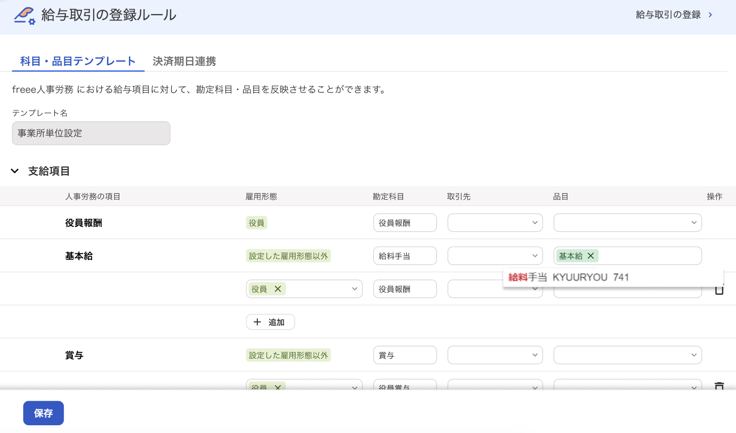Image resolution: width=736 pixels, height=433 pixels.
Task: Open 品目 dropdown in 賞与 row
Action: click(x=628, y=355)
